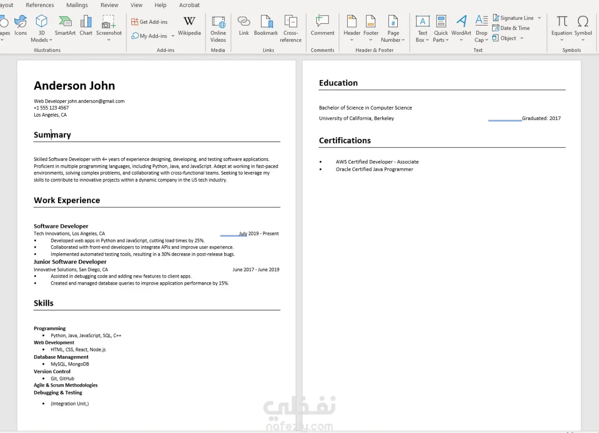Click the date July 2019 - Present
The height and width of the screenshot is (433, 599).
[259, 234]
